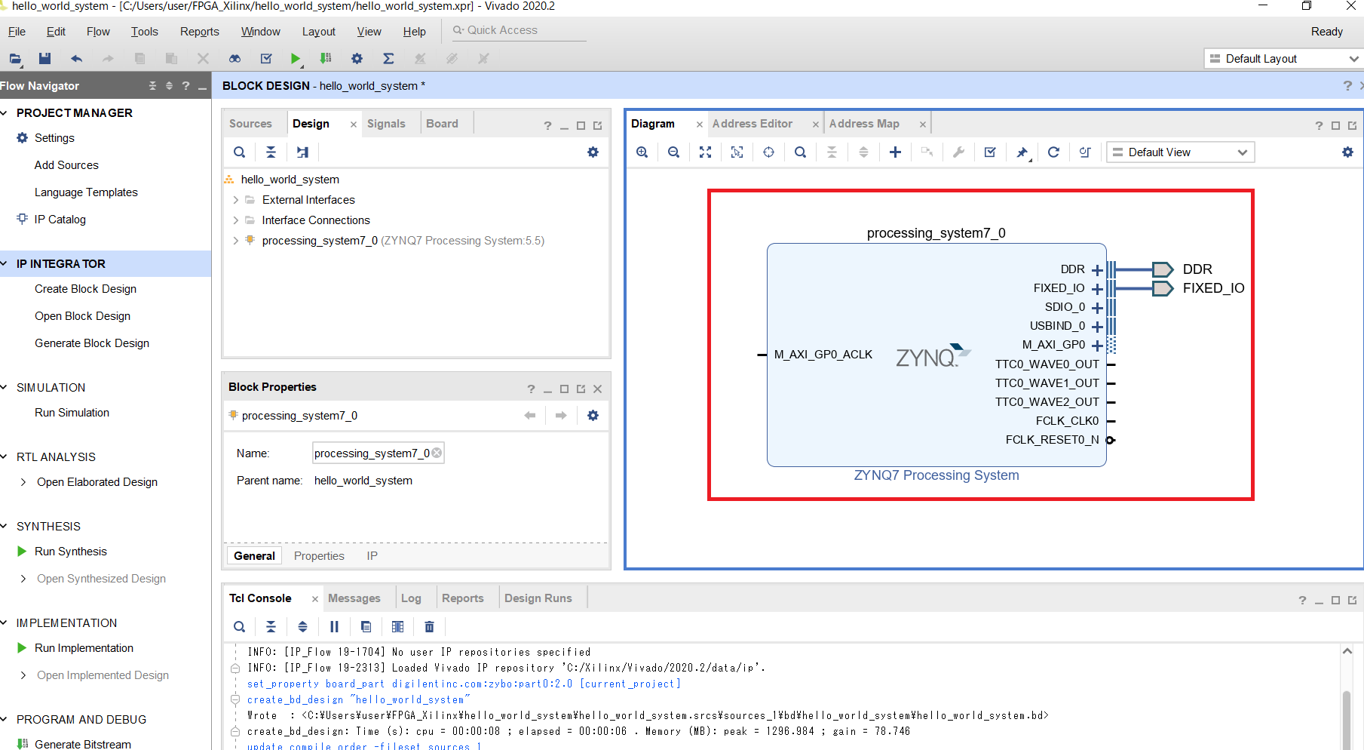Open Settings gear in the main toolbar
The image size is (1364, 750).
coord(357,59)
